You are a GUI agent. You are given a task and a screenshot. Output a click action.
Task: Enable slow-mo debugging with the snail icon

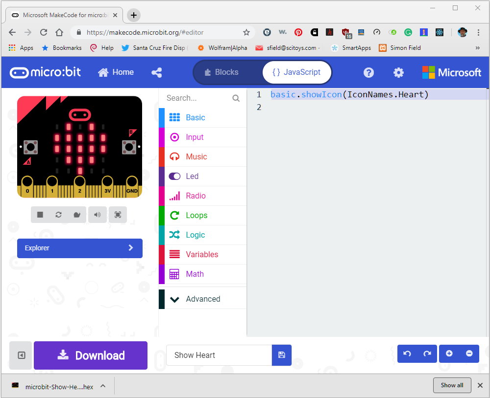click(x=78, y=214)
